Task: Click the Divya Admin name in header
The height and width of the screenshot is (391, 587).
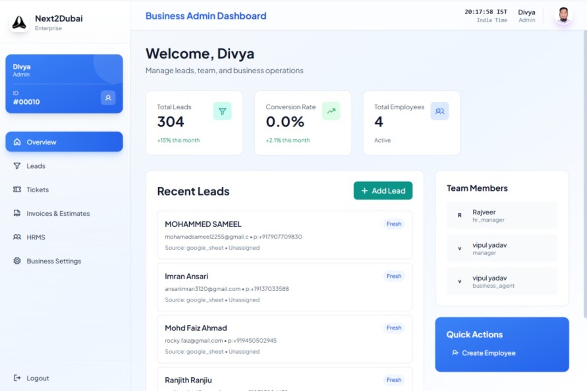Action: coord(527,16)
